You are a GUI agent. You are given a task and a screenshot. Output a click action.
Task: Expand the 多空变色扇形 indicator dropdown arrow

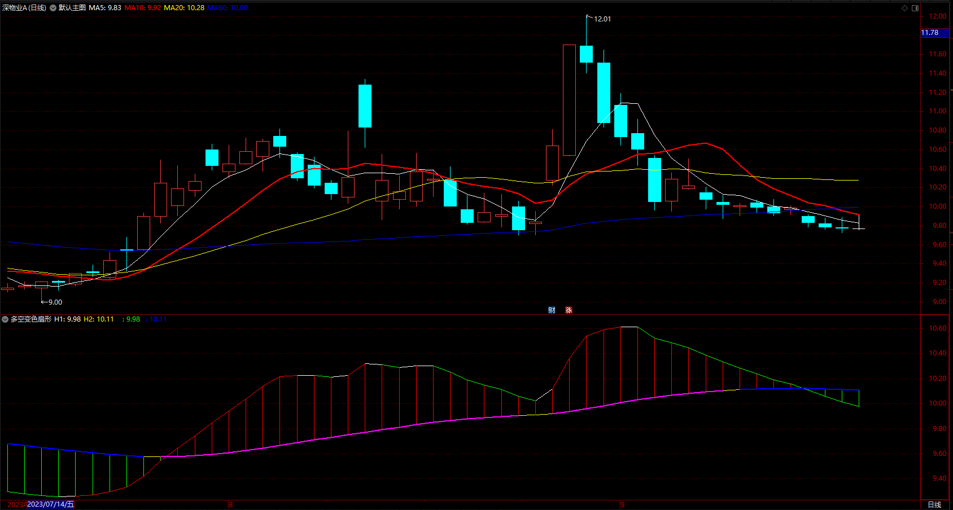(5, 319)
